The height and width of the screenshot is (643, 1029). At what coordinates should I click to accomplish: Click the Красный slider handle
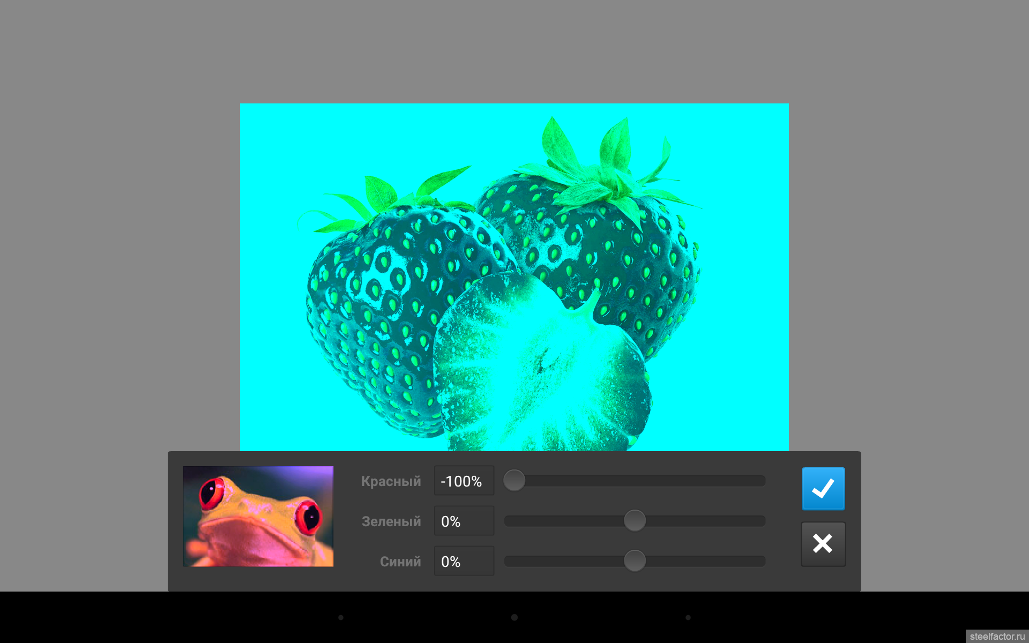tap(514, 481)
